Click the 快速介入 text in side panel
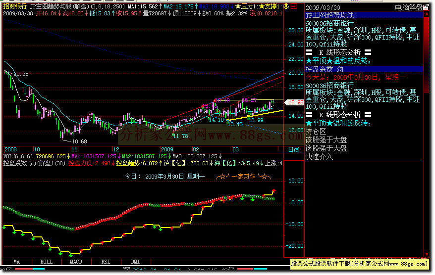The width and height of the screenshot is (435, 275). [319, 157]
